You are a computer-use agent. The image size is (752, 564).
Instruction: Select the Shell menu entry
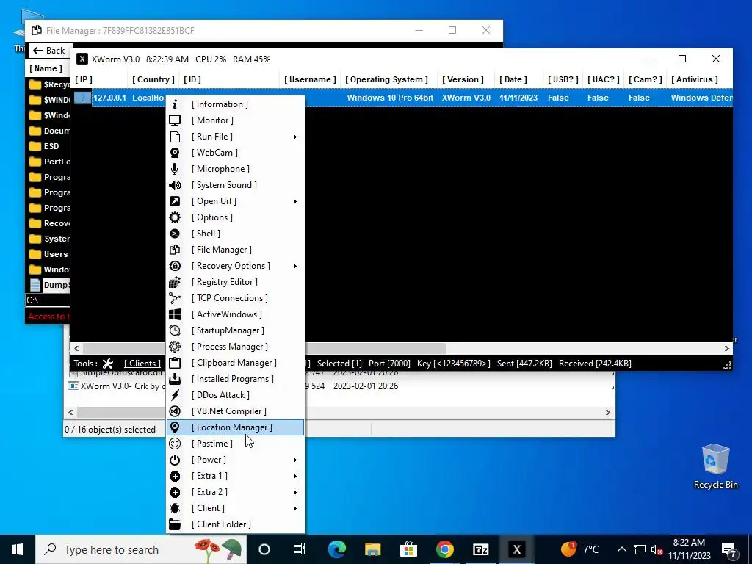coord(235,234)
